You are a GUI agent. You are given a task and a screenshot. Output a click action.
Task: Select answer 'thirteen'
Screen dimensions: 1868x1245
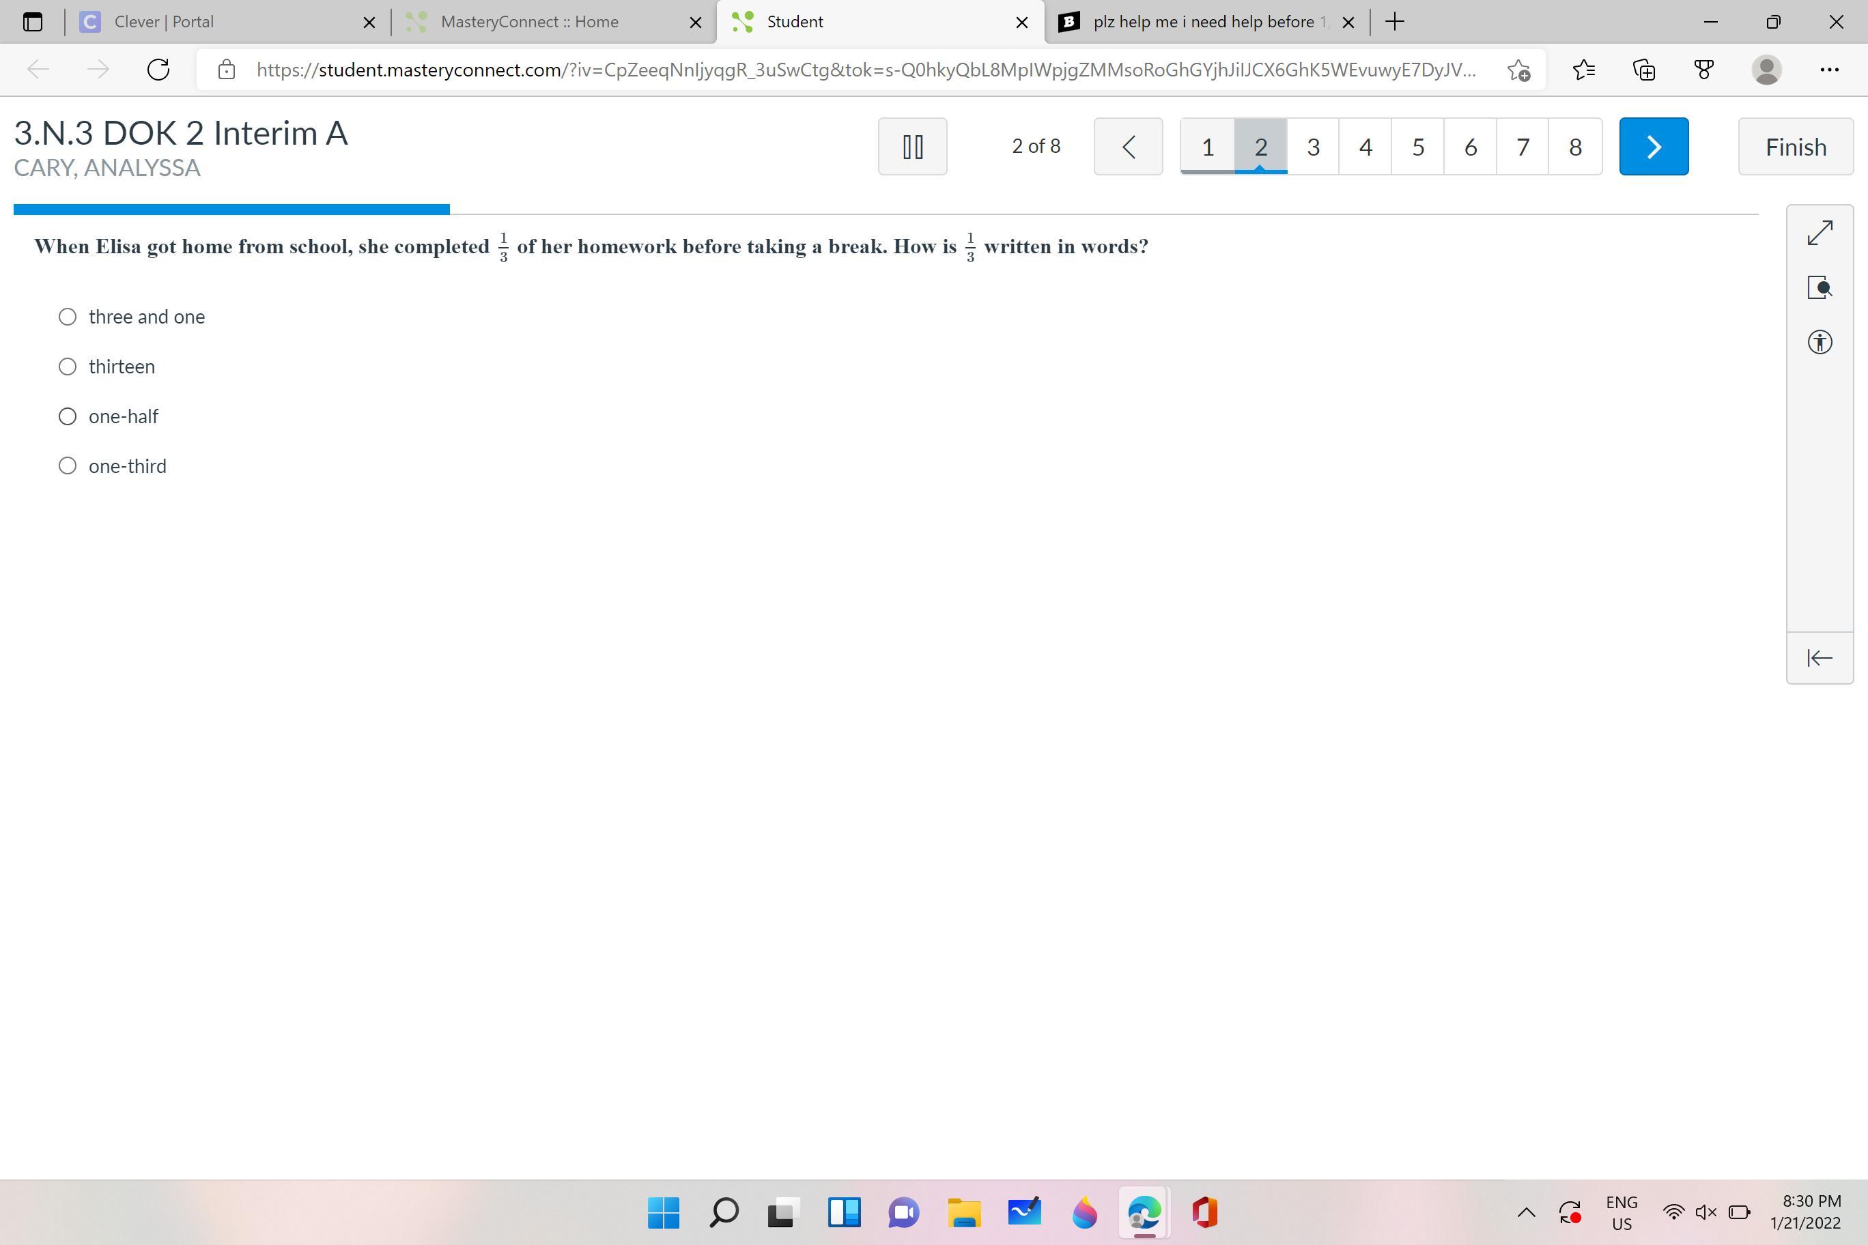click(68, 367)
